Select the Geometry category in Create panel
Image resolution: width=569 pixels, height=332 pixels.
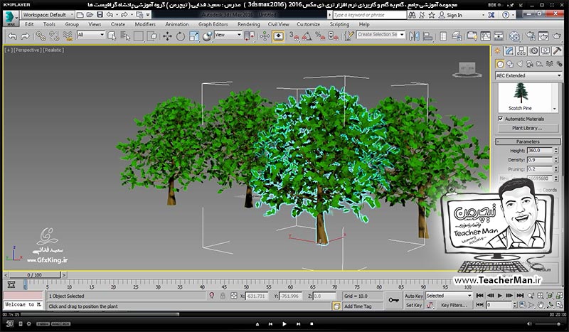500,64
